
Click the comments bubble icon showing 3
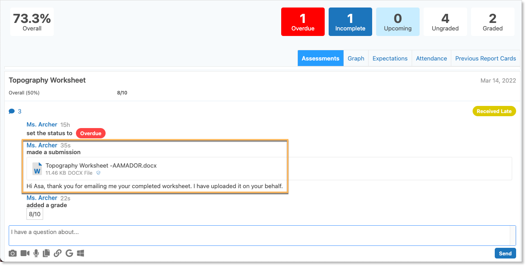pyautogui.click(x=11, y=111)
